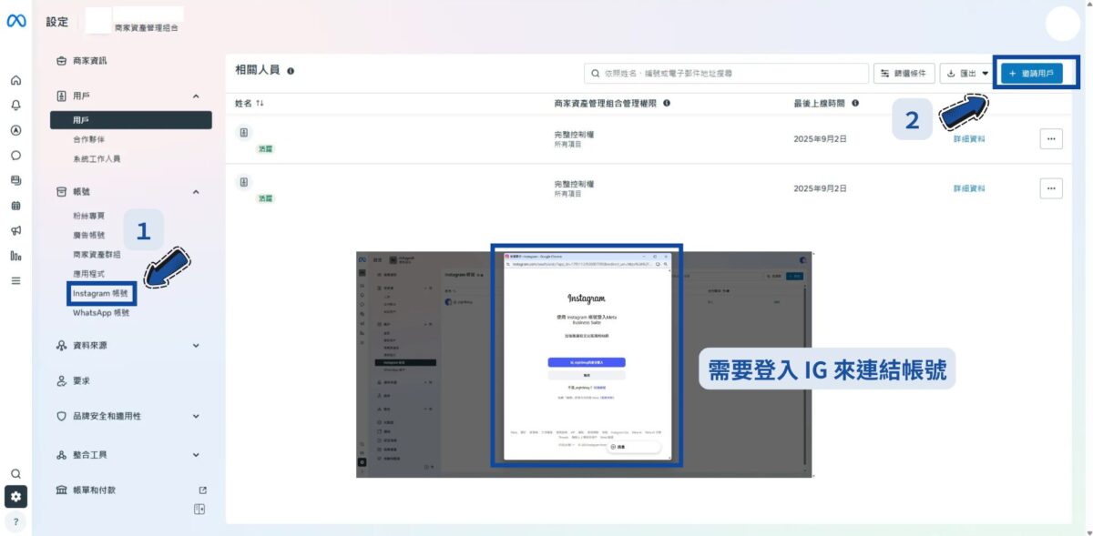Expand the 資料來源 section
Screen dimensions: 1093x536
128,346
